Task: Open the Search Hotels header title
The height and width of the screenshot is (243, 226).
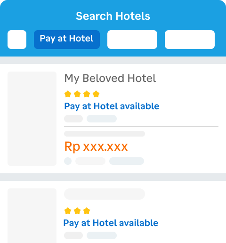Action: (113, 16)
